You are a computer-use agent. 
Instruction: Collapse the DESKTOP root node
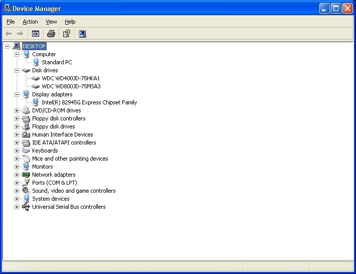[x=7, y=46]
